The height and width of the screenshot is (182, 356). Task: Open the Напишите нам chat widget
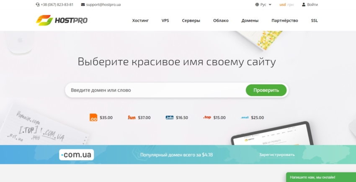[321, 177]
